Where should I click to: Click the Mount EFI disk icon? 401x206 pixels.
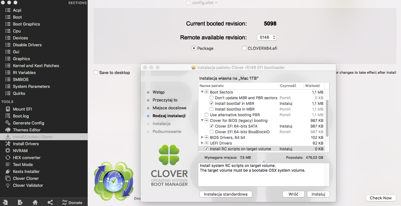click(8, 109)
